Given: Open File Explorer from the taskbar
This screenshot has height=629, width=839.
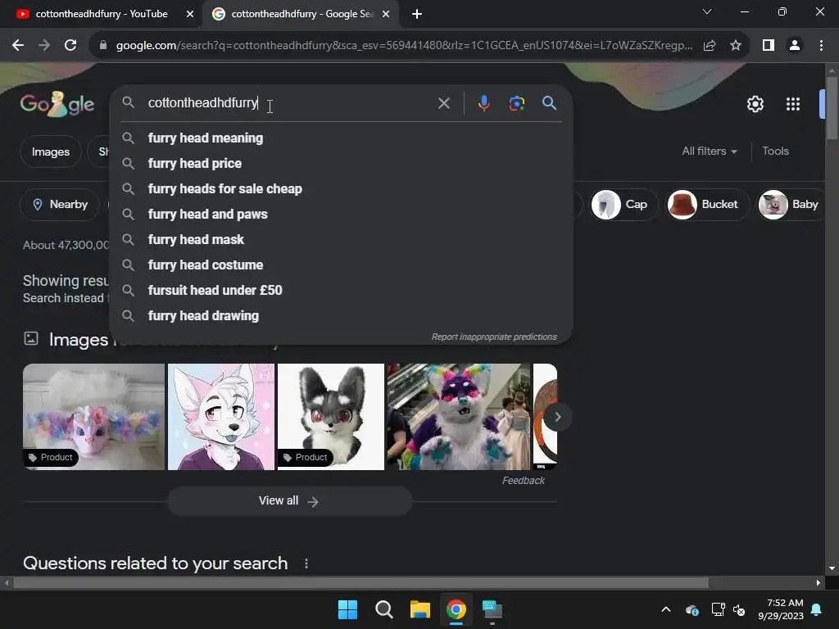Looking at the screenshot, I should [420, 609].
